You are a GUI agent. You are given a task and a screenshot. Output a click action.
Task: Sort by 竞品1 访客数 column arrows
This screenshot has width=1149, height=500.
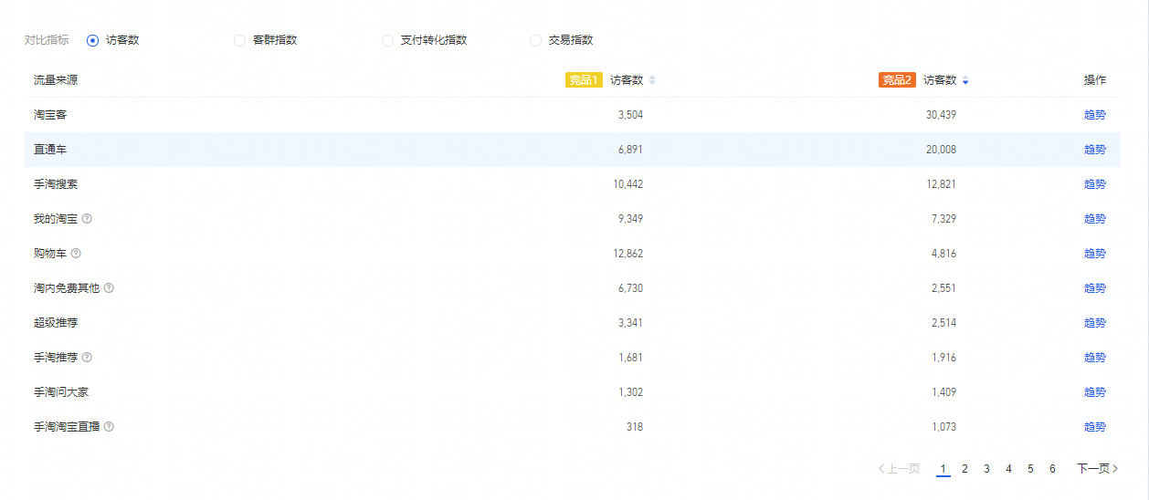(652, 80)
